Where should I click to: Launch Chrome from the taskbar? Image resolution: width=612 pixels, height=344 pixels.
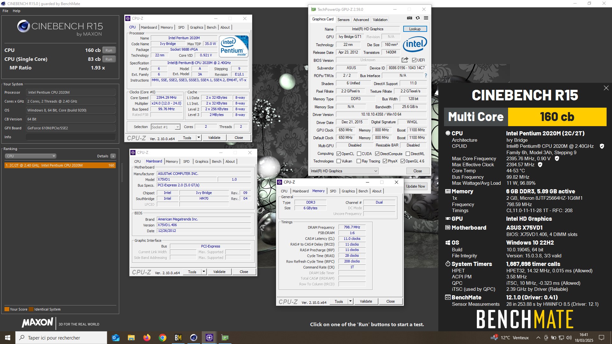coord(162,338)
